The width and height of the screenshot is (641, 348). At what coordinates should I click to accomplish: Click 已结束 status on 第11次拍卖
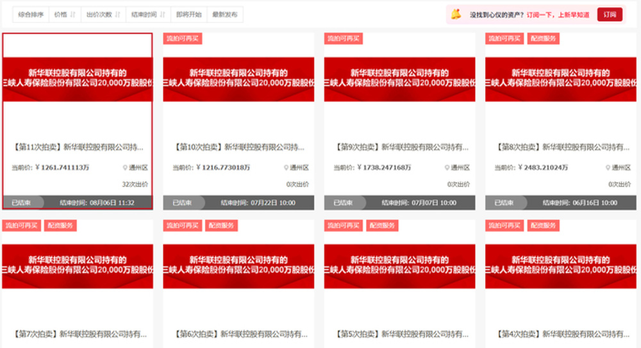(x=21, y=203)
